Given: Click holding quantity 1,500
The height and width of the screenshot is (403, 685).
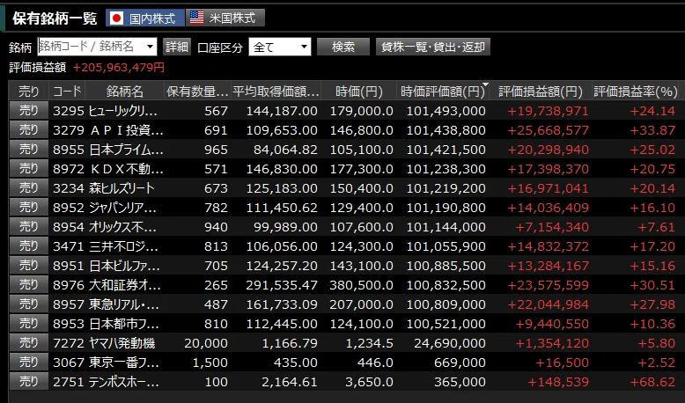Looking at the screenshot, I should (x=210, y=363).
